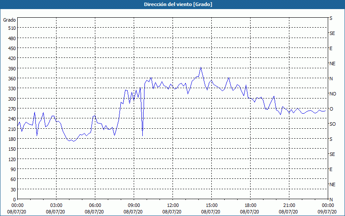Choose the 210 degree axis label
345x216 pixels.
point(13,129)
